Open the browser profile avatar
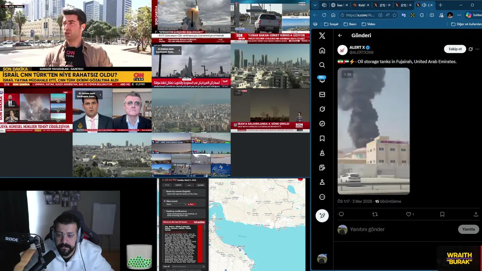 point(450,15)
